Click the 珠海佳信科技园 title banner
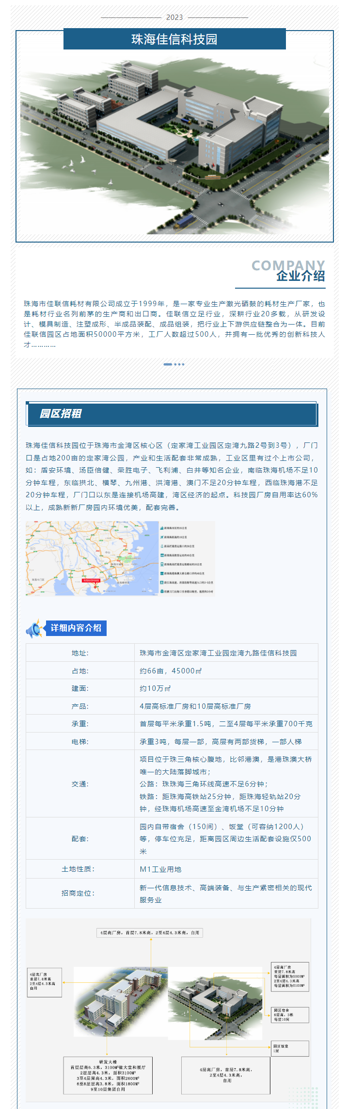The width and height of the screenshot is (347, 1109). click(x=174, y=39)
